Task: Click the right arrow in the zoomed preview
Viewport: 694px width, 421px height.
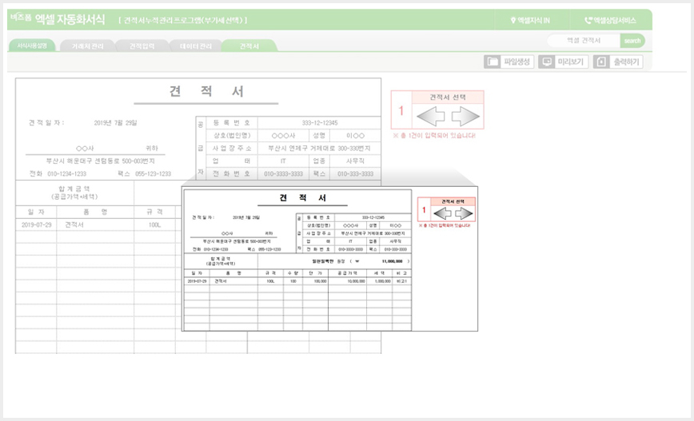Action: tap(464, 213)
